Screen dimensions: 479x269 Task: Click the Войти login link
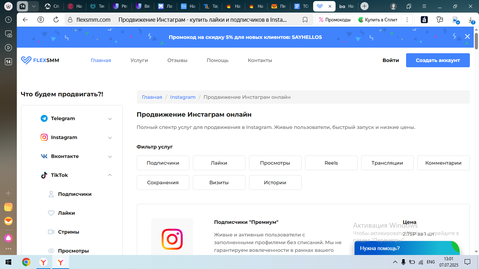[x=391, y=60]
